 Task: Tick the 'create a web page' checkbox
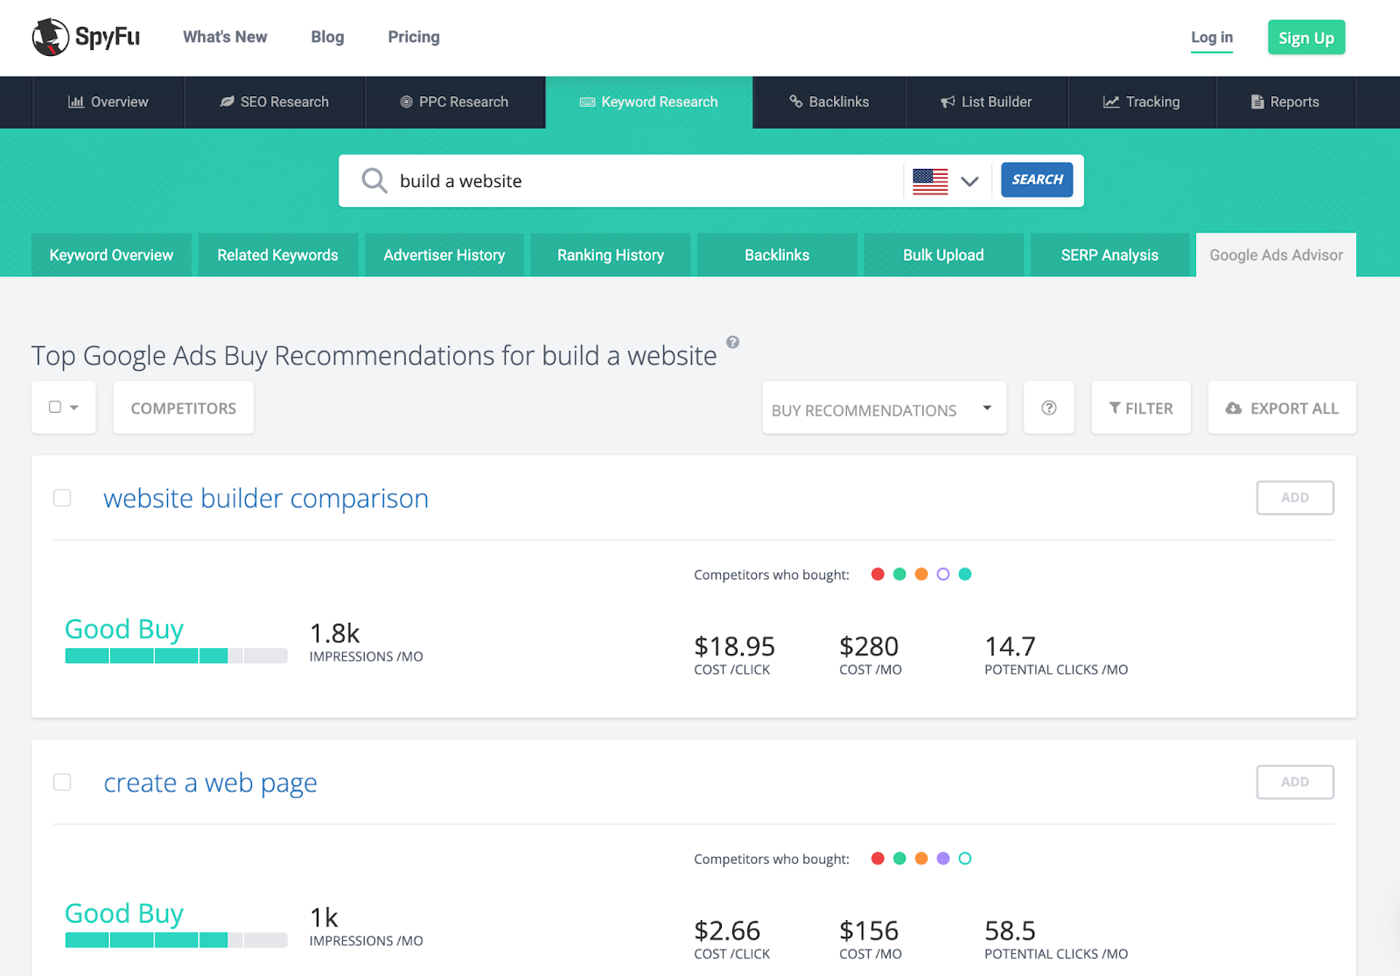click(x=62, y=782)
